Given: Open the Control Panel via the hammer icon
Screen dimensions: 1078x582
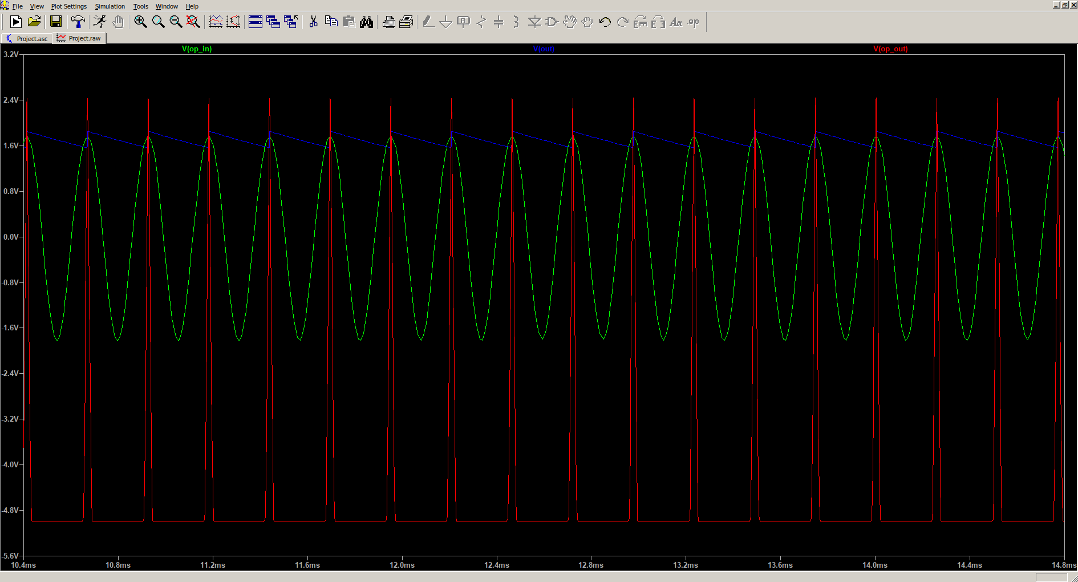Looking at the screenshot, I should point(78,22).
